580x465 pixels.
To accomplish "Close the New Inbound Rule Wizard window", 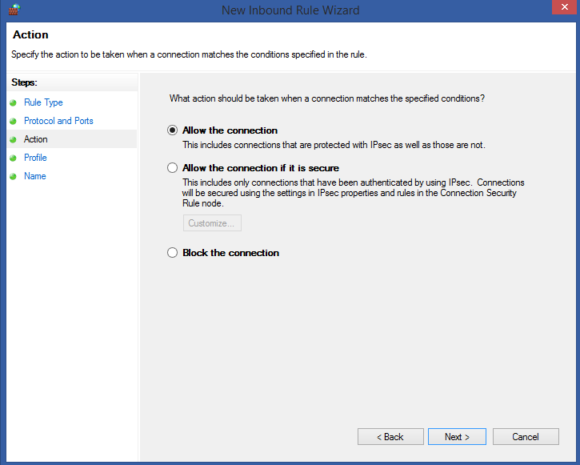I will click(565, 7).
